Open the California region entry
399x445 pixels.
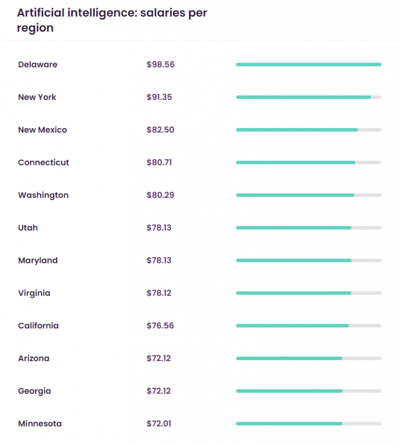tap(38, 326)
